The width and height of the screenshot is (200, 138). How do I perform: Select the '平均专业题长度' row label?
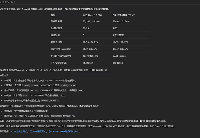(x=59, y=63)
